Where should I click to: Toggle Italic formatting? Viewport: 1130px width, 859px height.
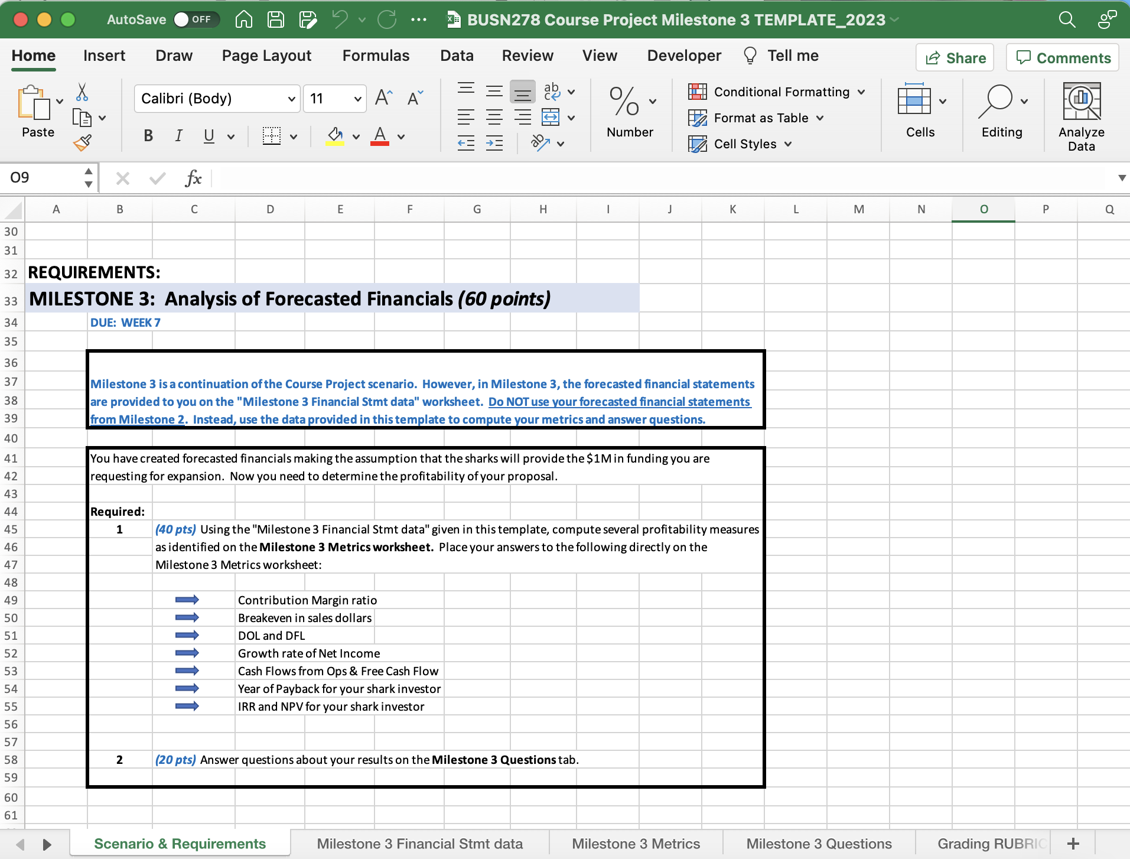tap(178, 136)
